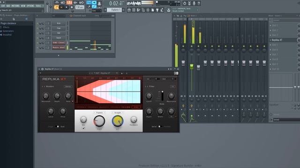300x168 pixels.
Task: Click the link/chain icon in toolbar
Action: coord(94,7)
